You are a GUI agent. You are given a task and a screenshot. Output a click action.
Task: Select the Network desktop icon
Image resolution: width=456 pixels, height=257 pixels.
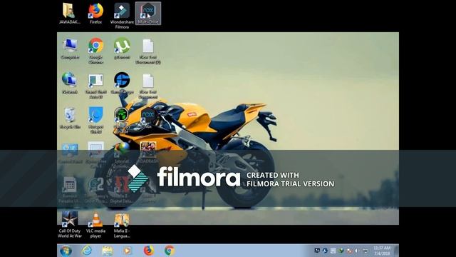pos(70,83)
